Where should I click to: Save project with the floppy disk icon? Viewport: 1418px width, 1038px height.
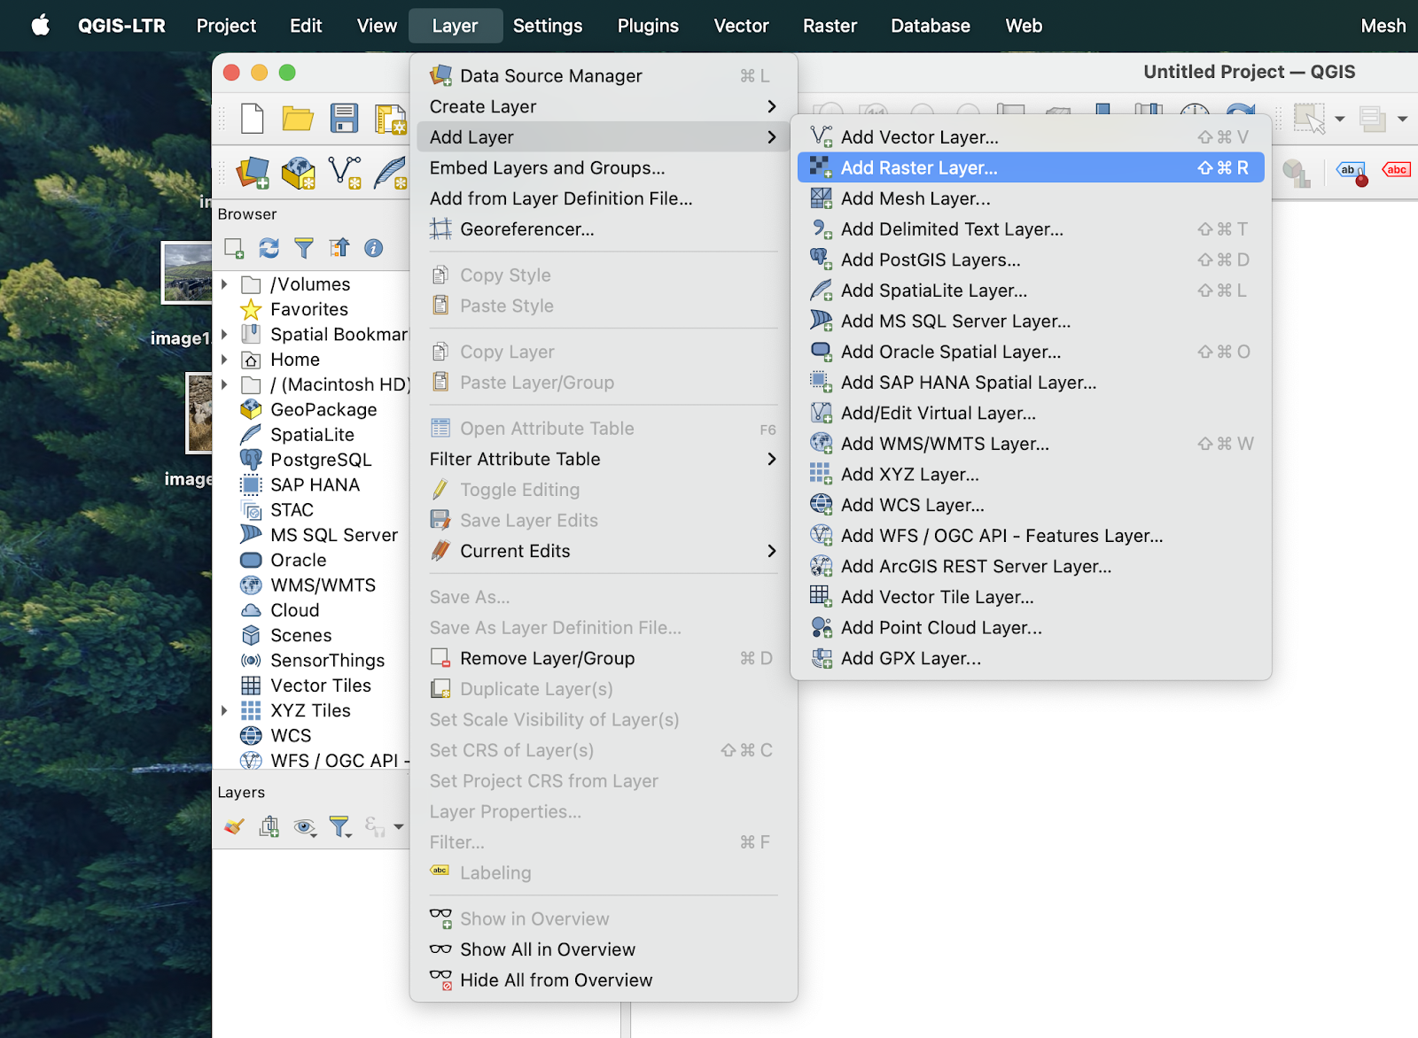(x=344, y=119)
